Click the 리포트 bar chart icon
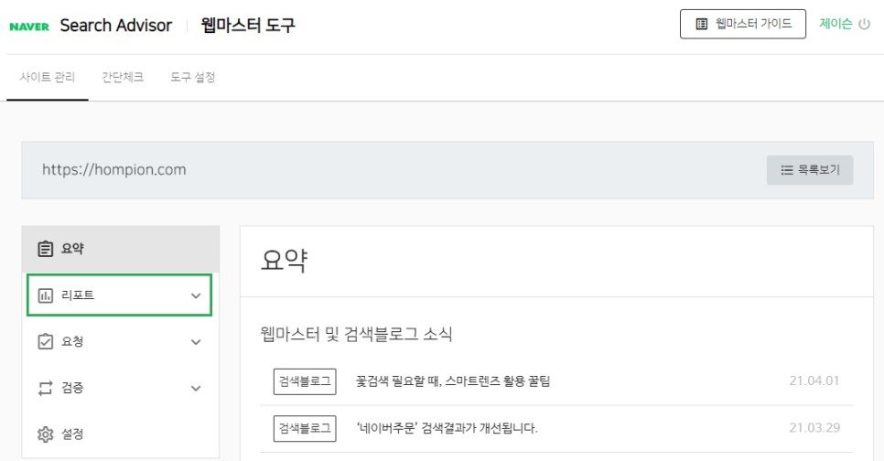The height and width of the screenshot is (461, 884). point(45,295)
